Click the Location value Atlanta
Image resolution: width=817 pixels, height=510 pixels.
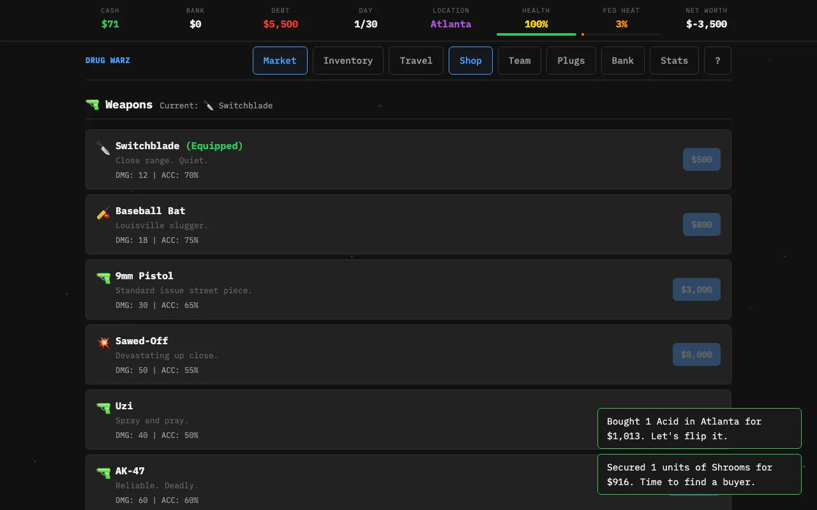[x=451, y=24]
